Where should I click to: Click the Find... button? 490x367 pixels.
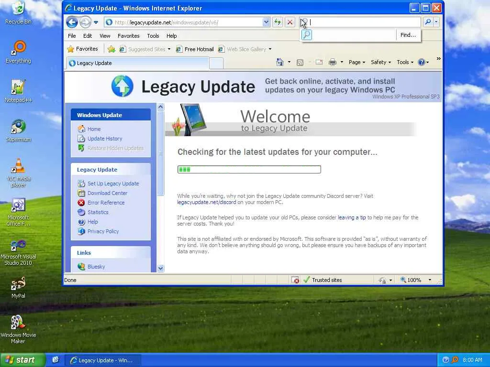(408, 35)
